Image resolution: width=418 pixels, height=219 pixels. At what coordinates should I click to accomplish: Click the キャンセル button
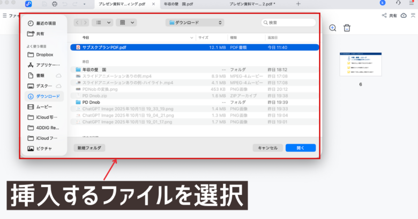267,148
